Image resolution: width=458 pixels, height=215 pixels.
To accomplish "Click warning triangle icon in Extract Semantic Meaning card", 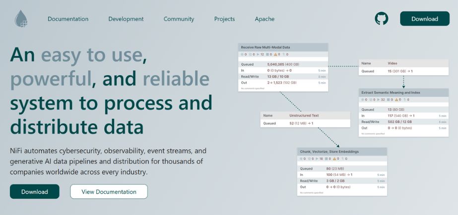I will click(x=396, y=99).
